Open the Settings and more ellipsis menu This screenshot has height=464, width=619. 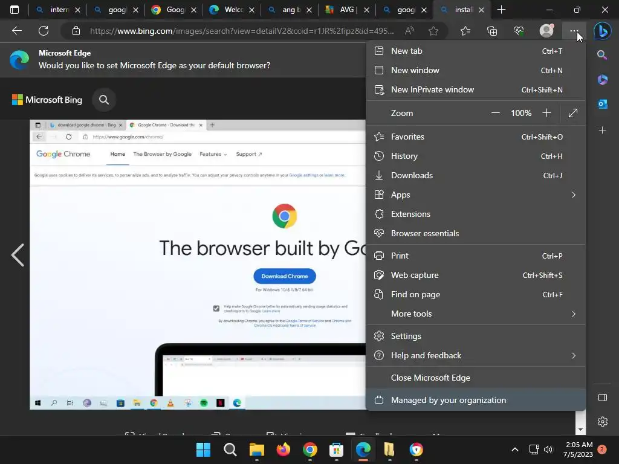click(574, 31)
